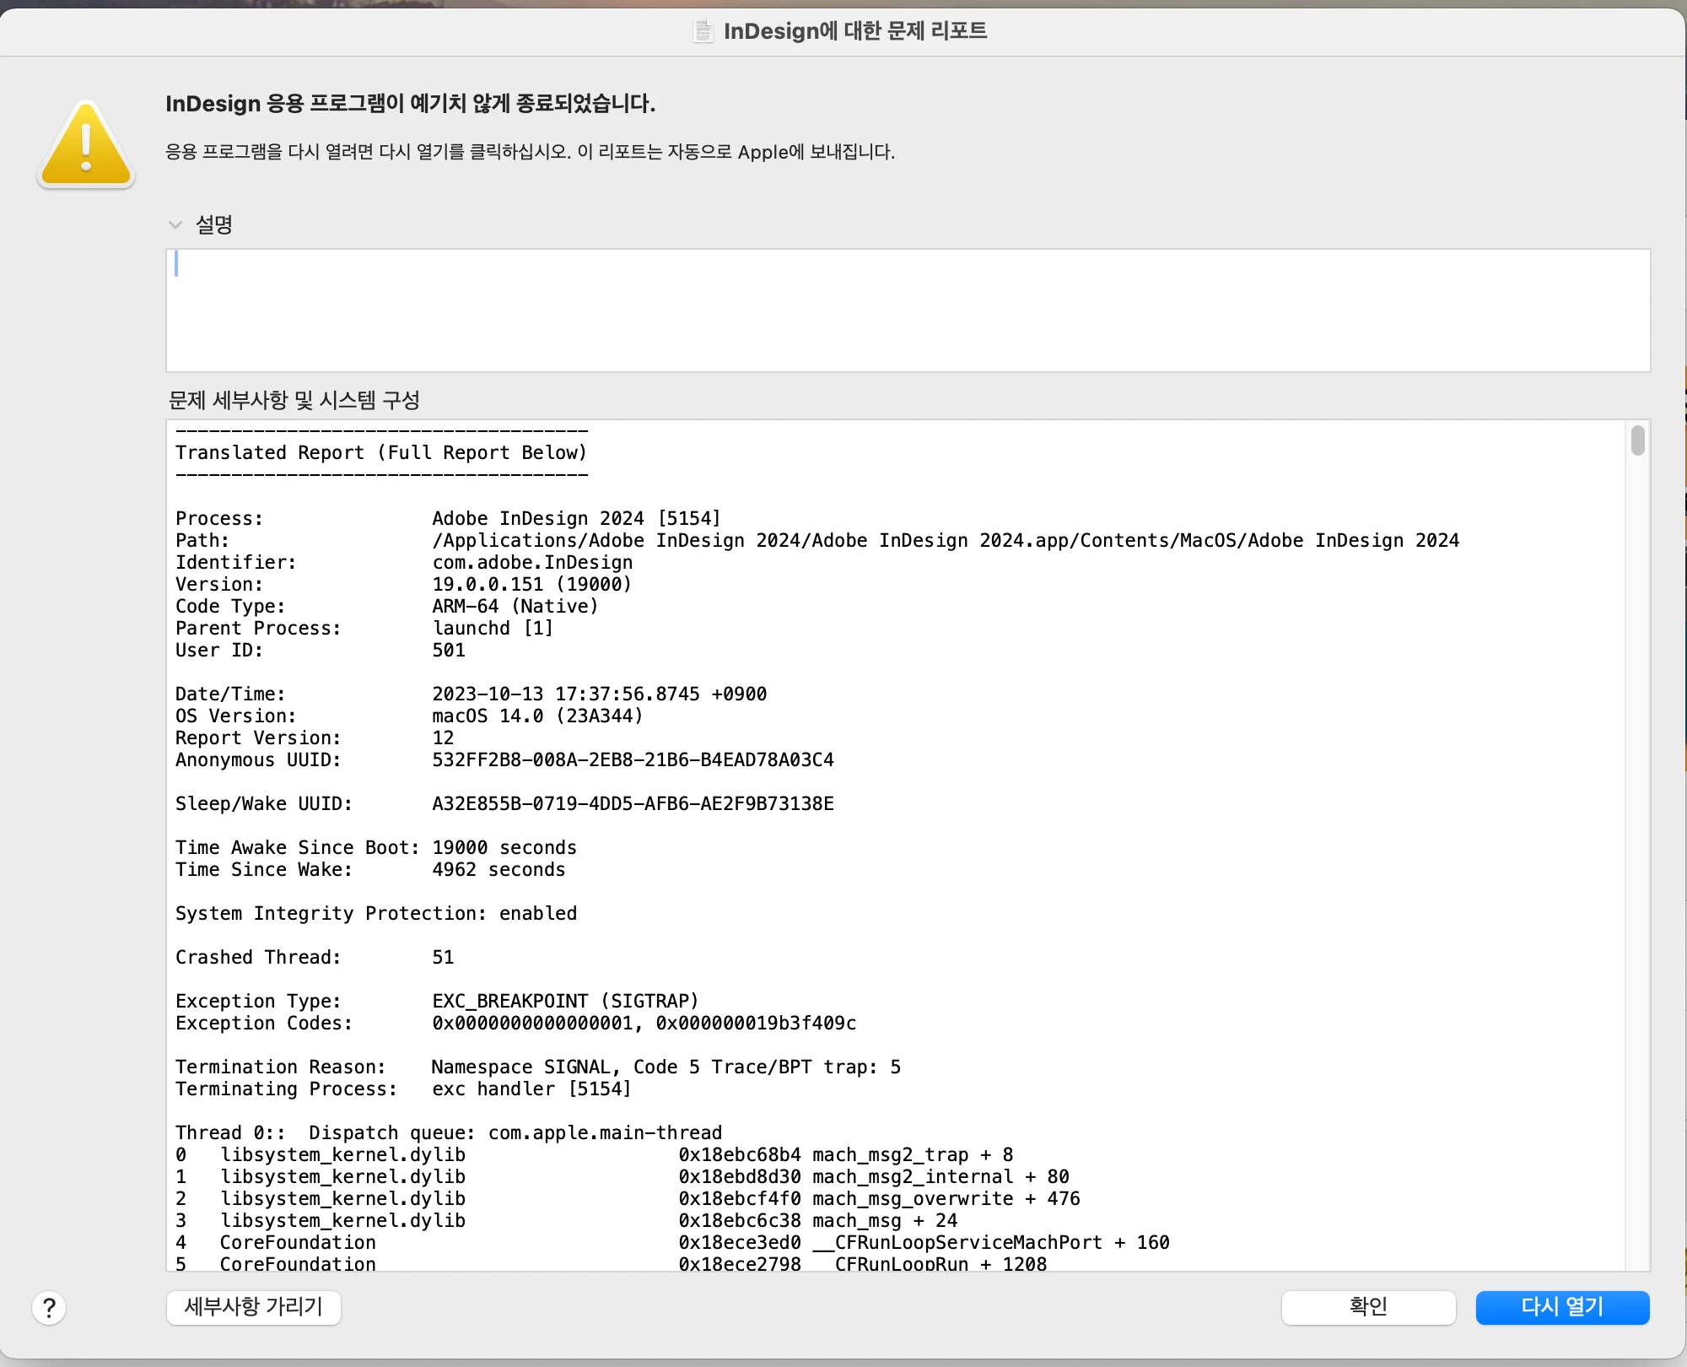Screen dimensions: 1687x1367
Task: Click the blue 다시 열기 button
Action: tap(1562, 1307)
